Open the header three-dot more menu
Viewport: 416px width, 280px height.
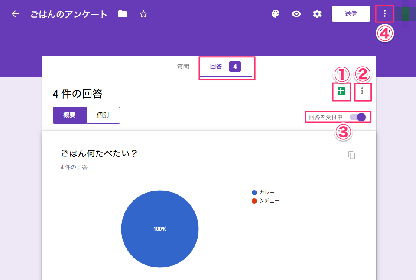pos(384,14)
